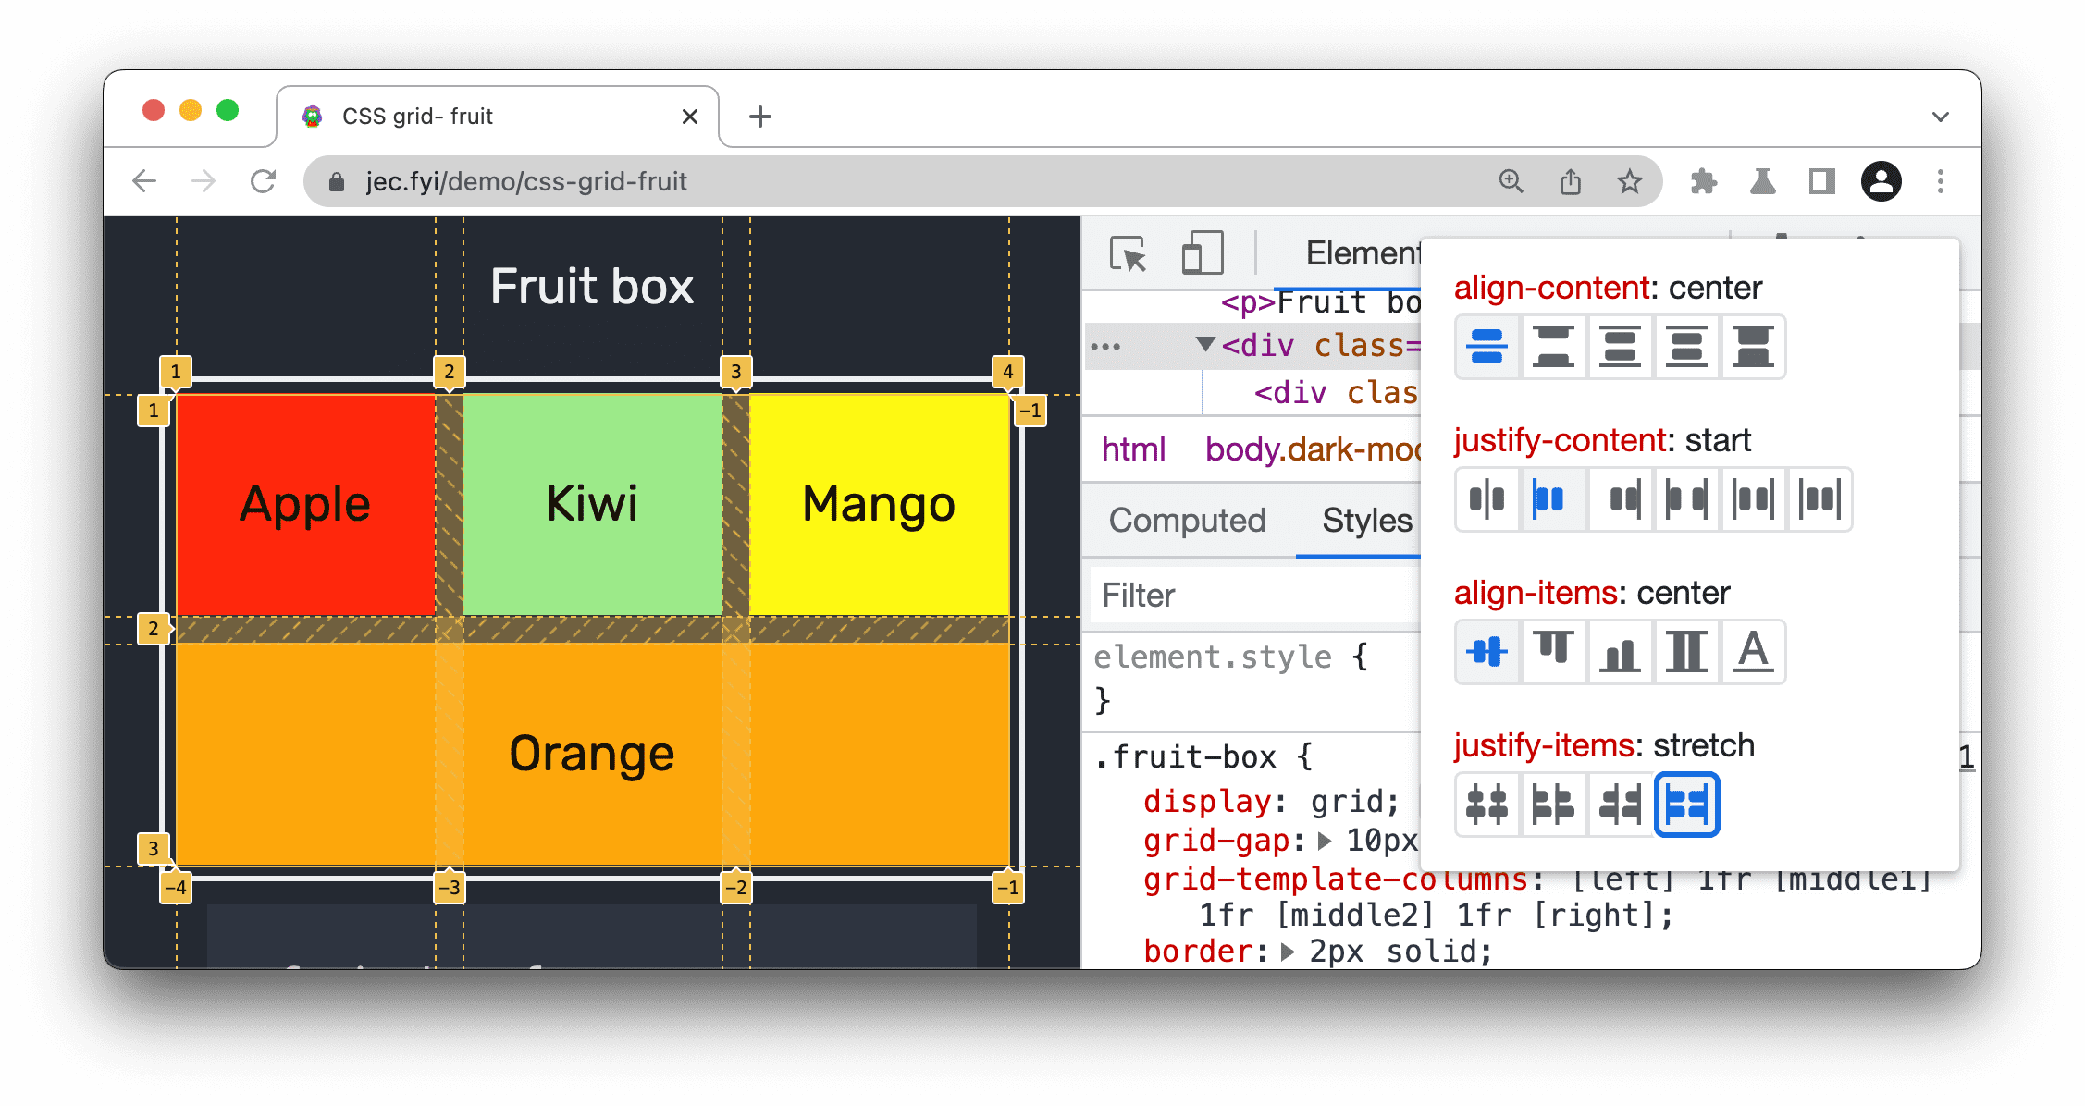Viewport: 2085px width, 1106px height.
Task: Select the element picker inspector icon
Action: pyautogui.click(x=1129, y=255)
